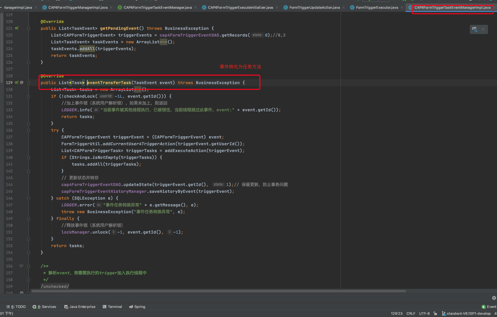The height and width of the screenshot is (317, 497).
Task: Fold the try block at line 136
Action: point(29,130)
